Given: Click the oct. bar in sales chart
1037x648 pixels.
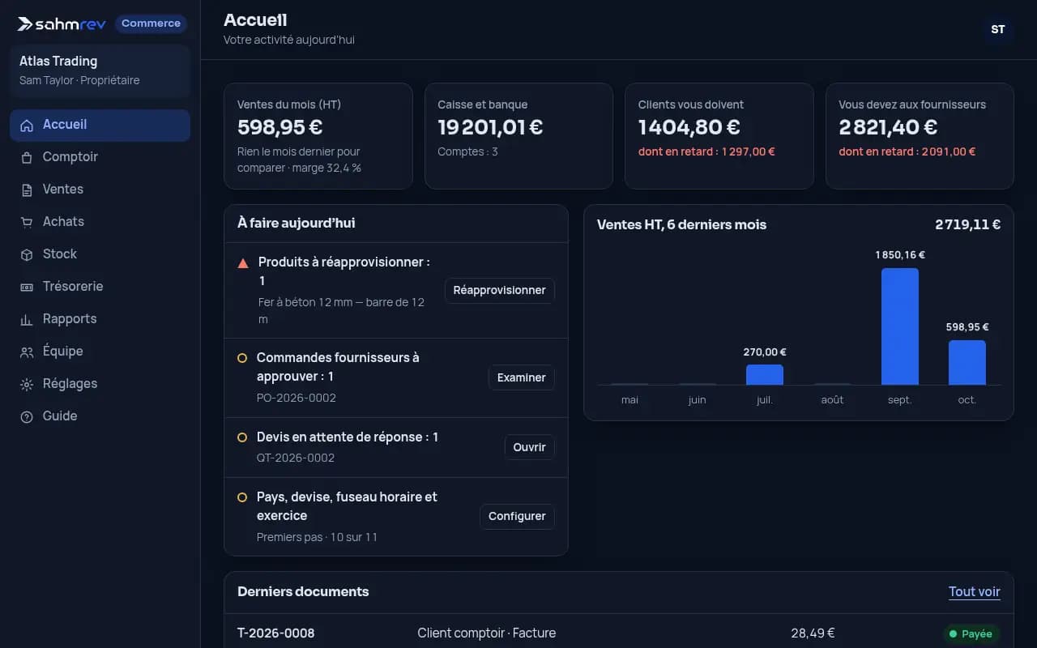Looking at the screenshot, I should (967, 363).
